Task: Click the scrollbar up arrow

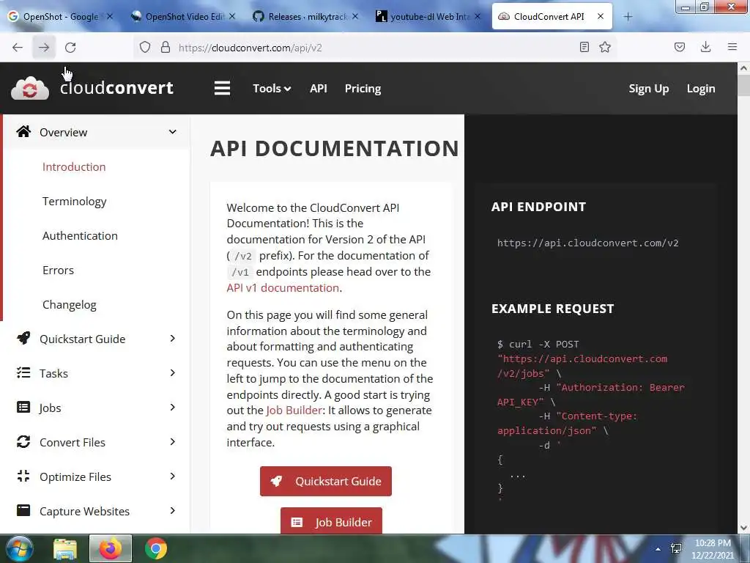Action: tap(743, 68)
